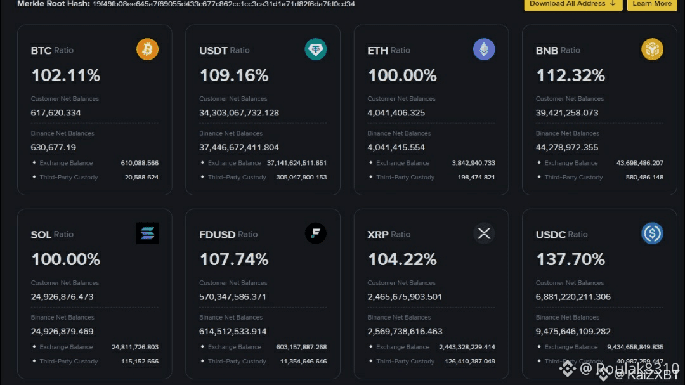Viewport: 685px width, 385px height.
Task: Click the teal Tether icon on USDT card
Action: (x=316, y=49)
